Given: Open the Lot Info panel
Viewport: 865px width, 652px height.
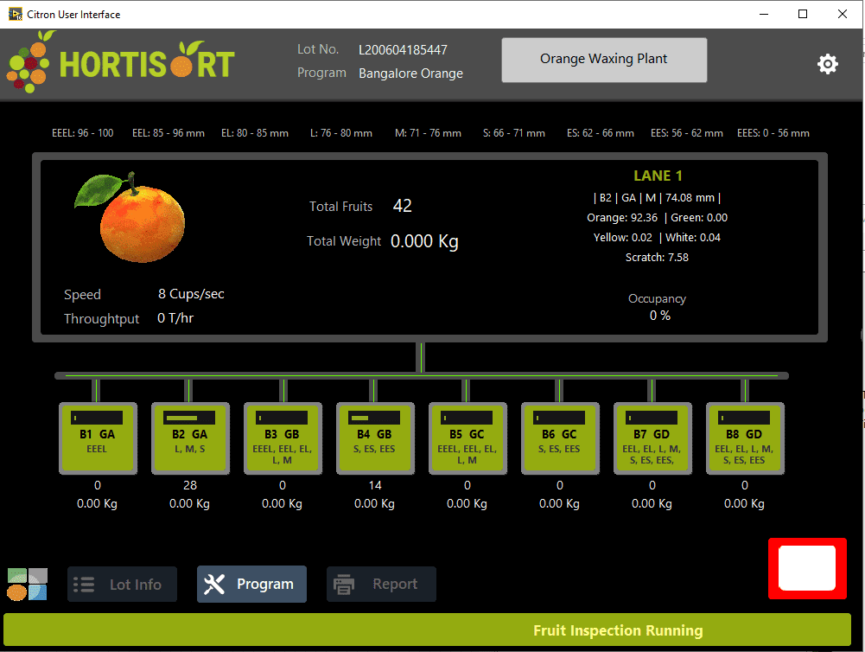Looking at the screenshot, I should [122, 585].
